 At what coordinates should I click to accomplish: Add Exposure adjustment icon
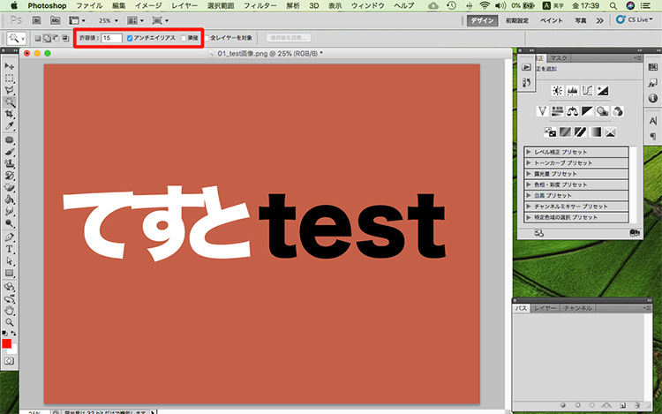(603, 90)
